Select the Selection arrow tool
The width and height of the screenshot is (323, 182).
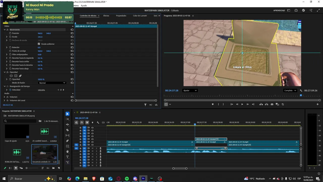pyautogui.click(x=67, y=114)
